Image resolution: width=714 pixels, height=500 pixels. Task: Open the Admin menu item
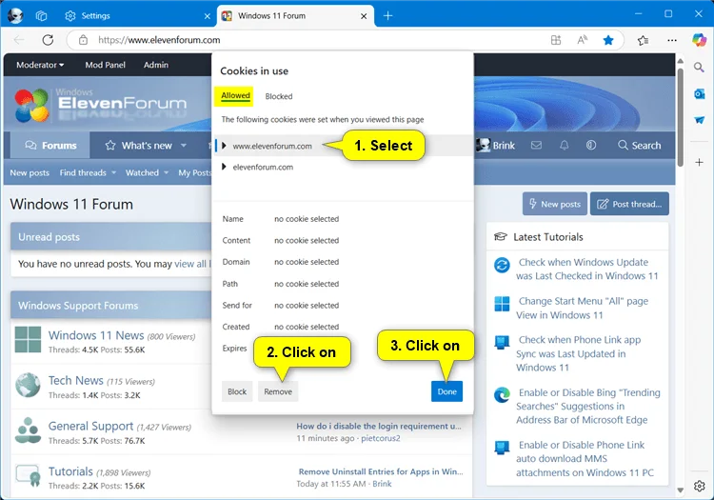[x=156, y=65]
